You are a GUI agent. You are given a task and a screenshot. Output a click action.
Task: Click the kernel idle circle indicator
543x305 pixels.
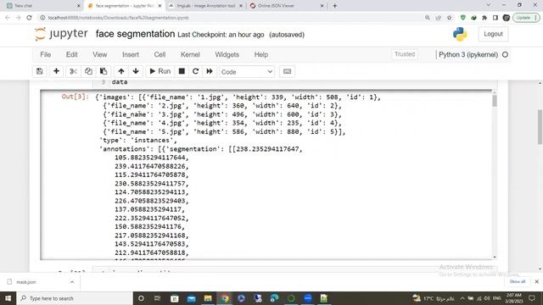coord(506,54)
